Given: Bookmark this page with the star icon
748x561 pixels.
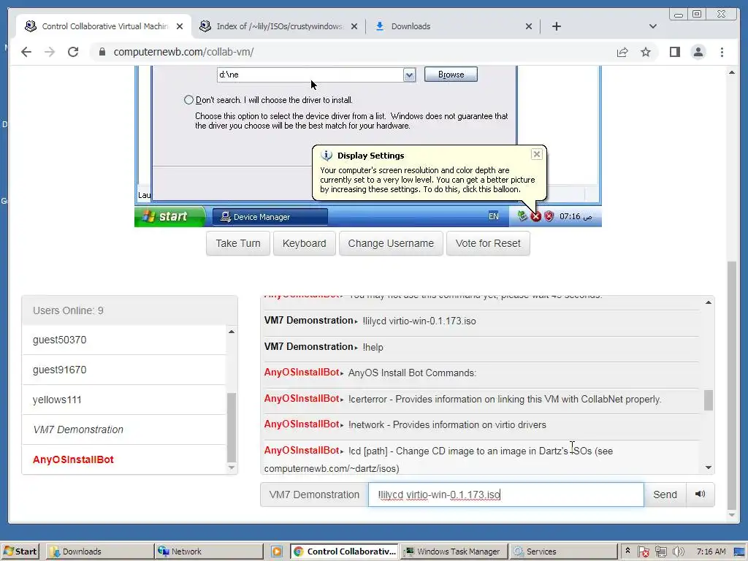Looking at the screenshot, I should pyautogui.click(x=646, y=53).
